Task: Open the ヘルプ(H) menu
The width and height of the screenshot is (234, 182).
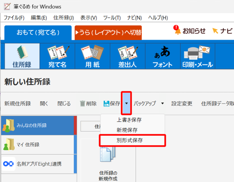Action: click(x=158, y=18)
